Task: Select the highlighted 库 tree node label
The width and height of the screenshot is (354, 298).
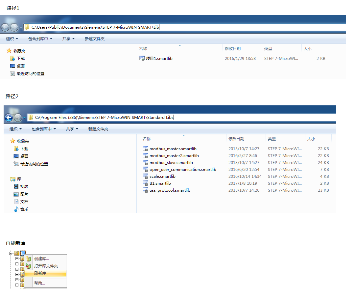Action: [23, 253]
